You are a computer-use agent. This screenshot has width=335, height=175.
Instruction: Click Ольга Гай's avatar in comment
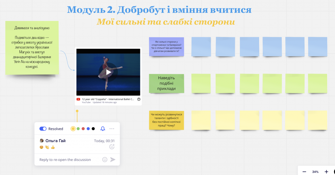42,141
